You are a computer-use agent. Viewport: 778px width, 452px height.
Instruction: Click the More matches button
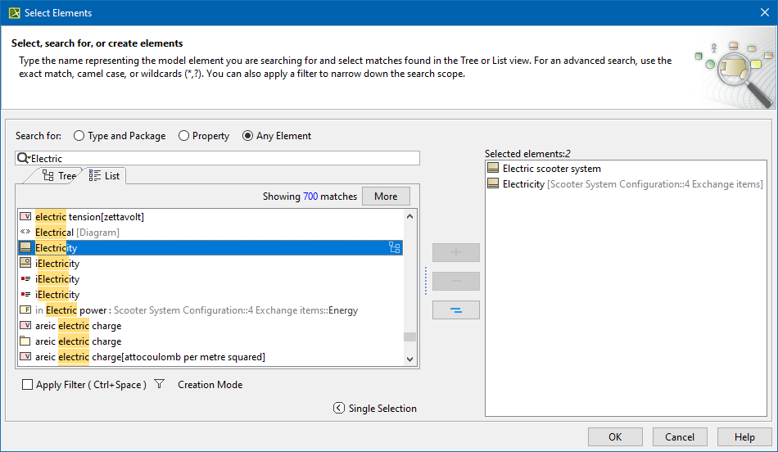(386, 197)
